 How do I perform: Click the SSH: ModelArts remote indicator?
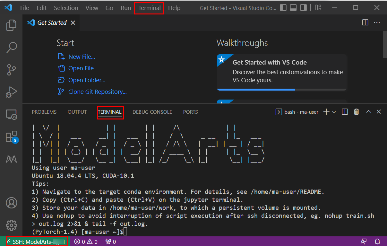(36, 242)
